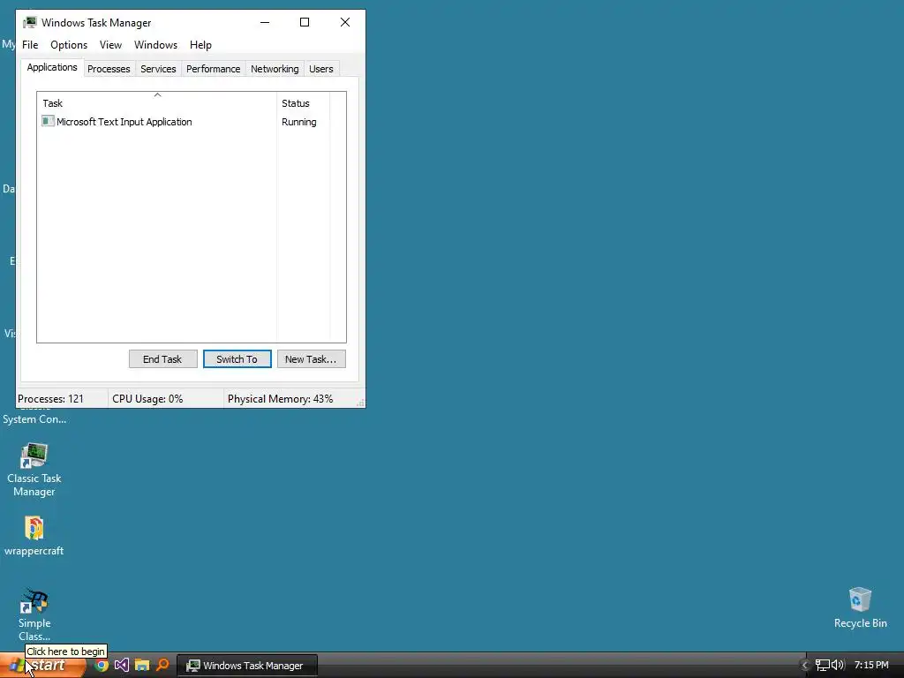This screenshot has width=904, height=678.
Task: Click the Task Manager resize grip corner
Action: (361, 403)
